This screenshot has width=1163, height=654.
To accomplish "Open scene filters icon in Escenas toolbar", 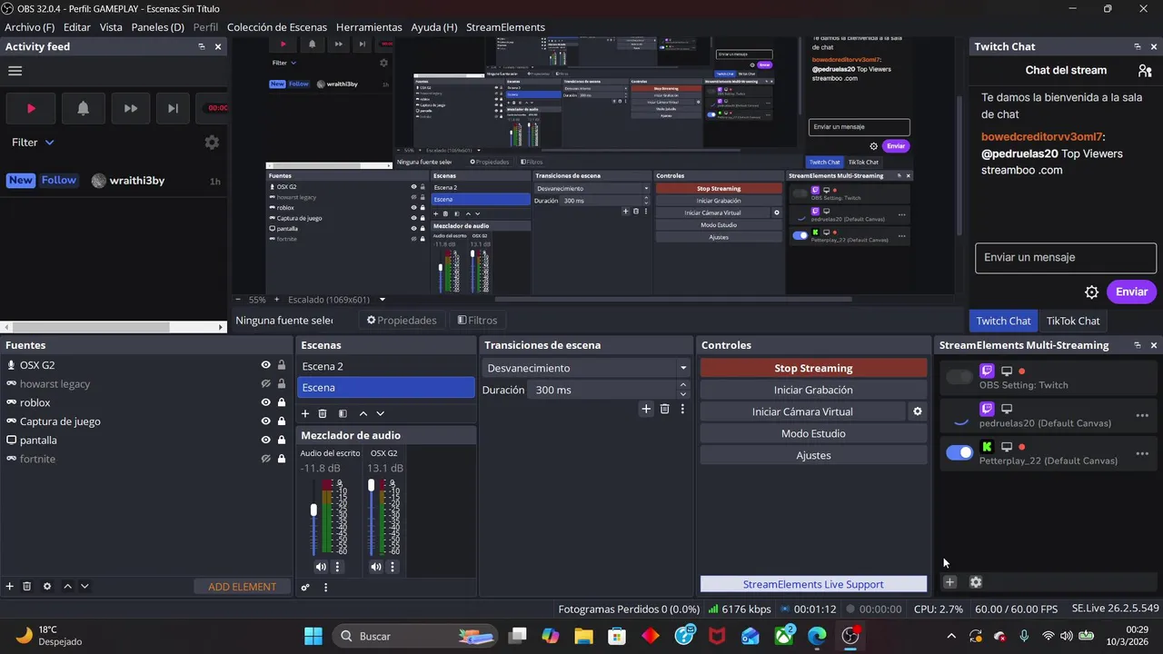I will pos(343,413).
